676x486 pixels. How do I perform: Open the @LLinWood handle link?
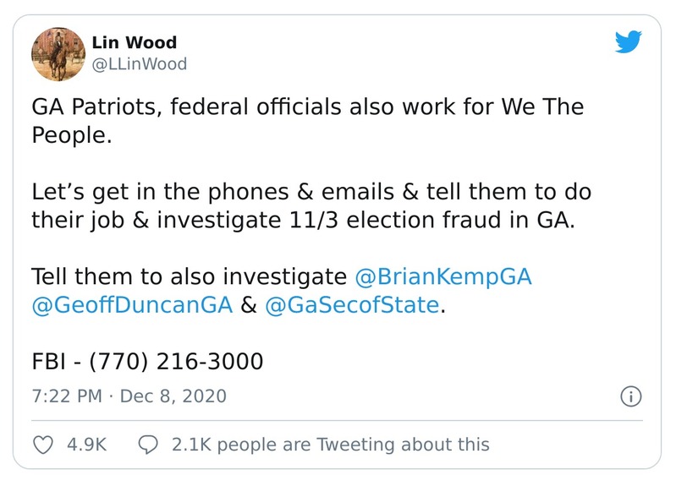(x=139, y=64)
